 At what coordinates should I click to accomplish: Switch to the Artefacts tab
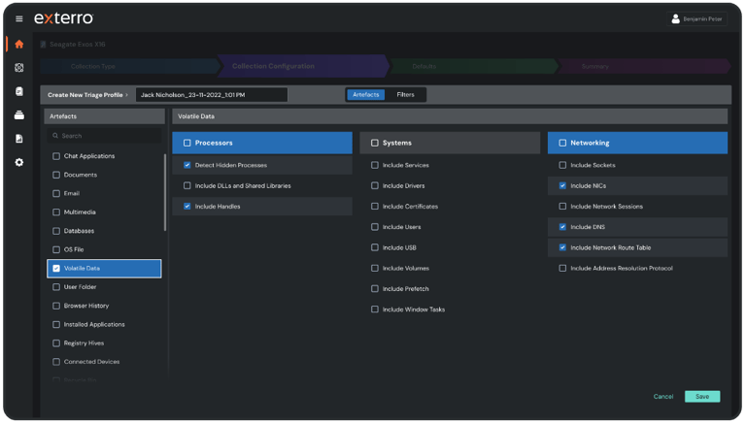click(x=366, y=95)
